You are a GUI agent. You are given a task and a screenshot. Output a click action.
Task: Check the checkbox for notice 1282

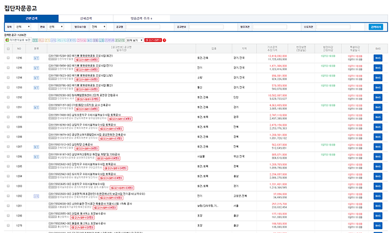(8, 196)
